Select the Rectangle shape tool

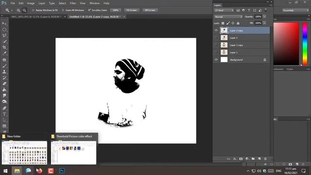click(x=4, y=126)
